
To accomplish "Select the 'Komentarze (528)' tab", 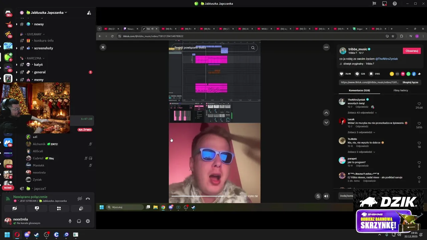I will (359, 90).
